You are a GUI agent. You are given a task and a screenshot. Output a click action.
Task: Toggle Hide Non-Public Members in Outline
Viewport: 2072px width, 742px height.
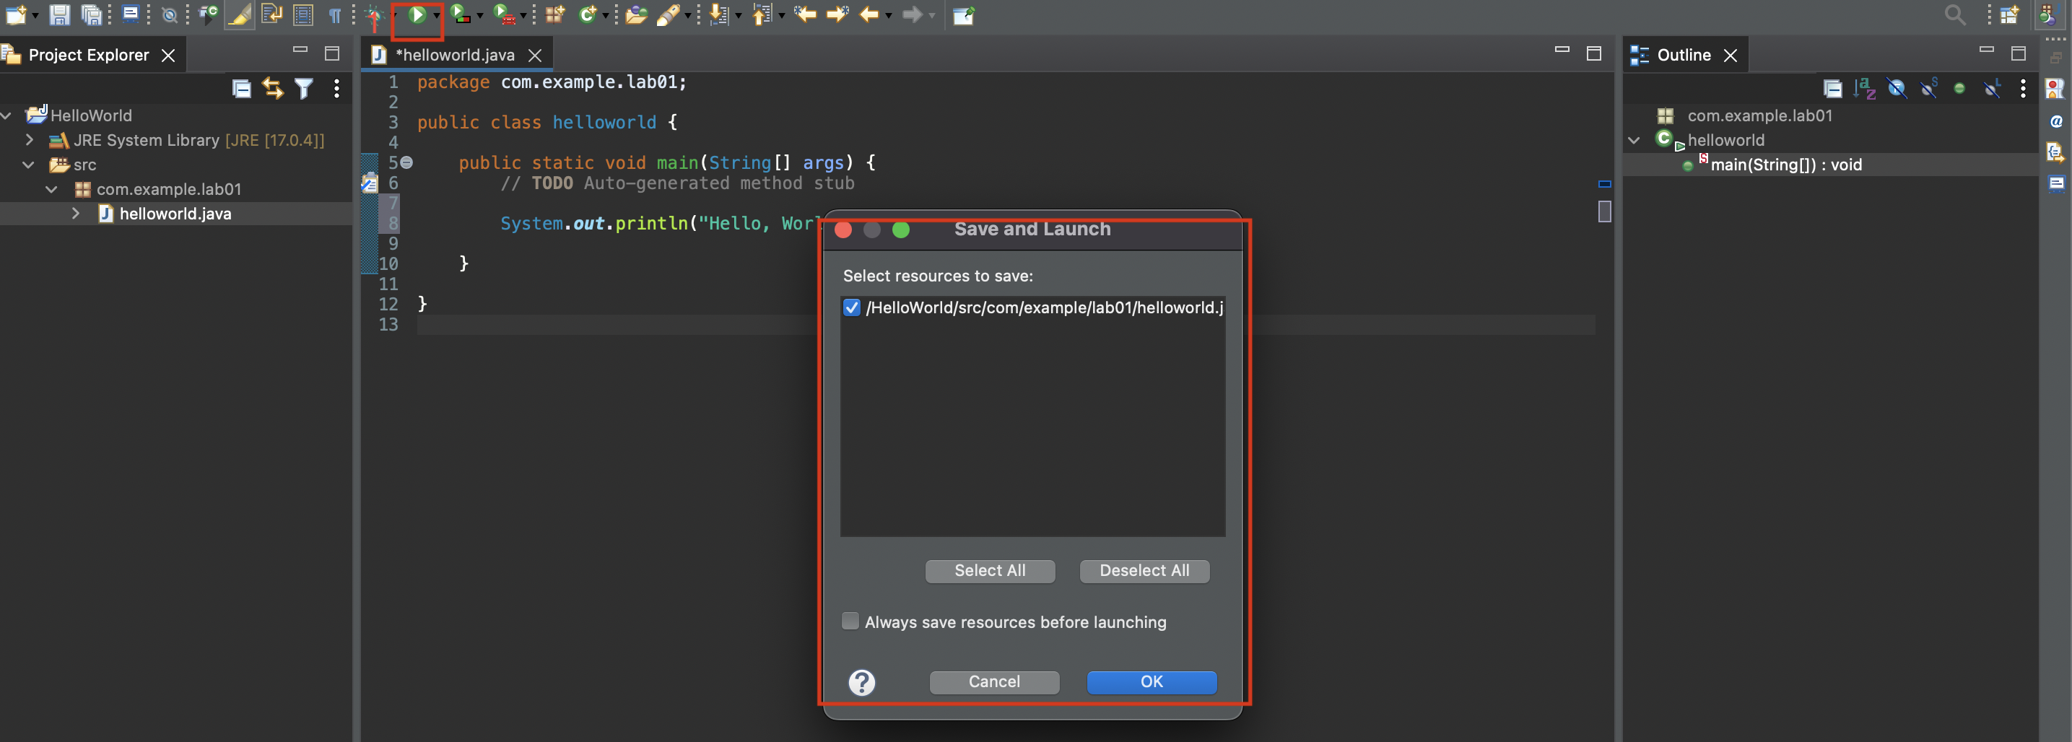[1959, 89]
